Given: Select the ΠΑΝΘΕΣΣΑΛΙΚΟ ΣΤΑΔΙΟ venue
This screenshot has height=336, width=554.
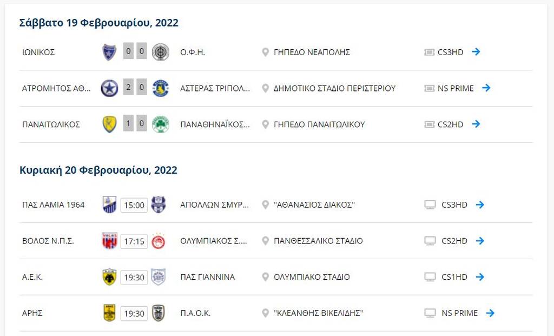Looking at the screenshot, I should point(318,241).
